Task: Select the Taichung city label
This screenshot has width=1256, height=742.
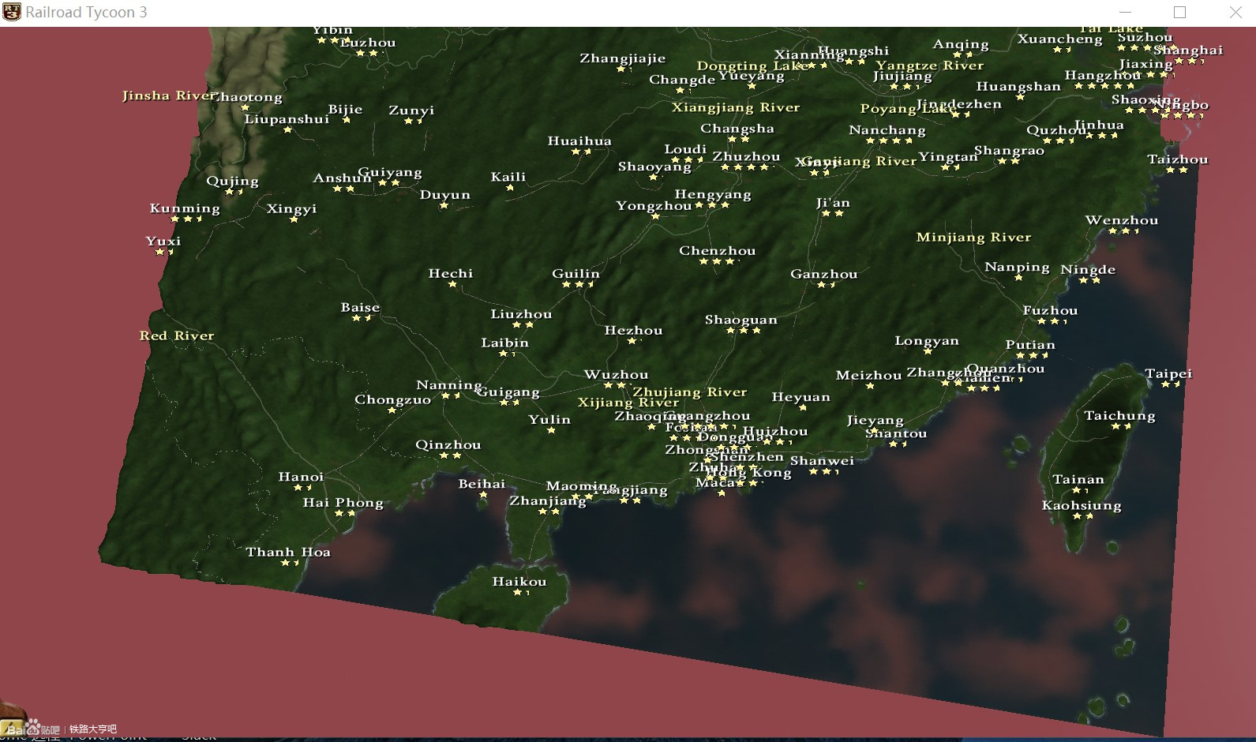Action: click(x=1119, y=416)
